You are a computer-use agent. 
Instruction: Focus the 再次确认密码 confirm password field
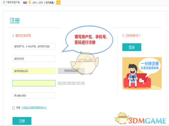(x=34, y=96)
